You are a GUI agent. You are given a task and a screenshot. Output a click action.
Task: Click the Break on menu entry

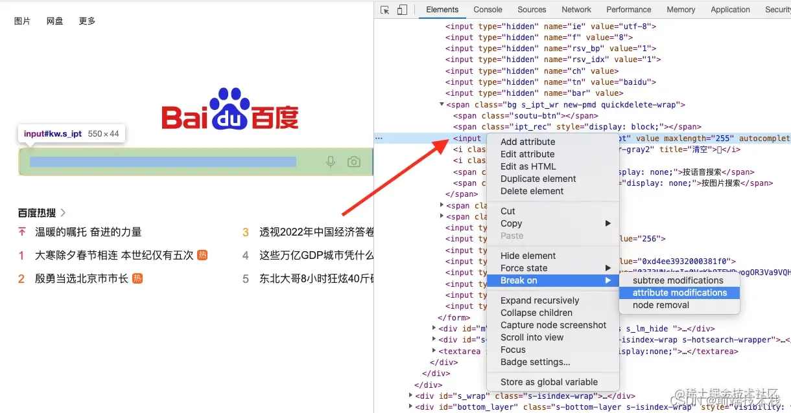(x=553, y=280)
